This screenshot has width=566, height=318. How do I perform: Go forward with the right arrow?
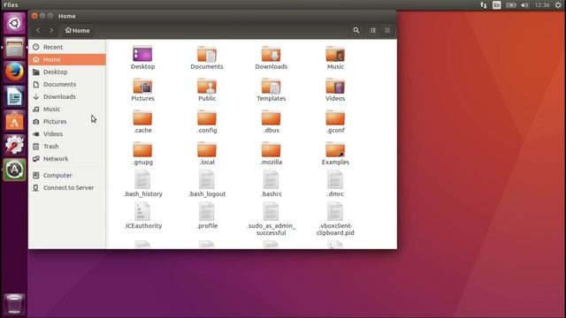(x=51, y=31)
